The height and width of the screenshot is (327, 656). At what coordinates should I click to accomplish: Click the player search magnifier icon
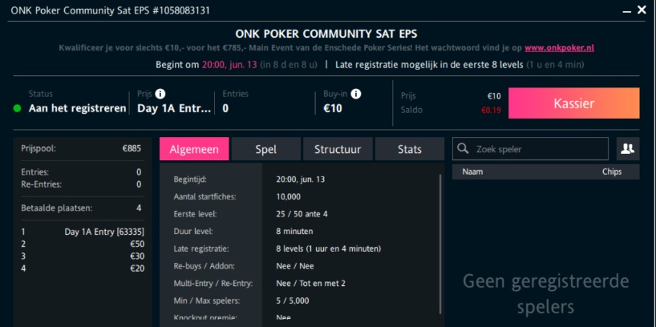point(464,148)
